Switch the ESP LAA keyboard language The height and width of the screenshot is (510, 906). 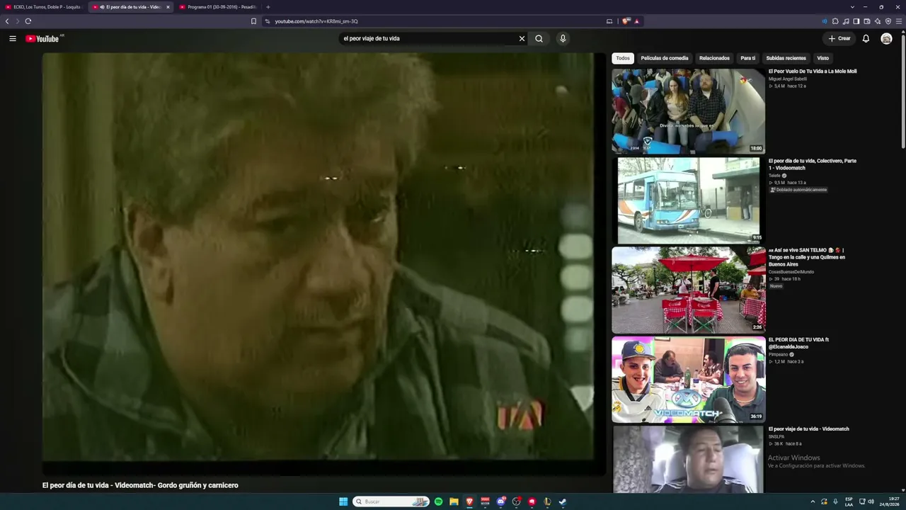point(849,501)
